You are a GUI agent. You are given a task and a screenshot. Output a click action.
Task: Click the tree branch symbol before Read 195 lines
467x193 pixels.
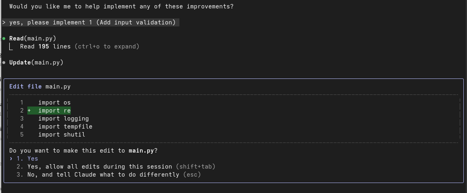pyautogui.click(x=11, y=47)
